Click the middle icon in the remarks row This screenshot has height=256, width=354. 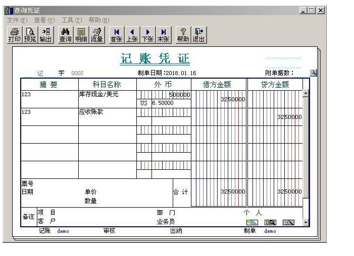(x=270, y=222)
